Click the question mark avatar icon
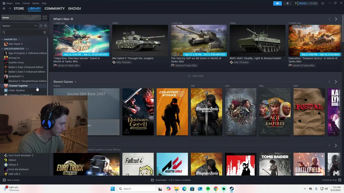 pos(296,3)
